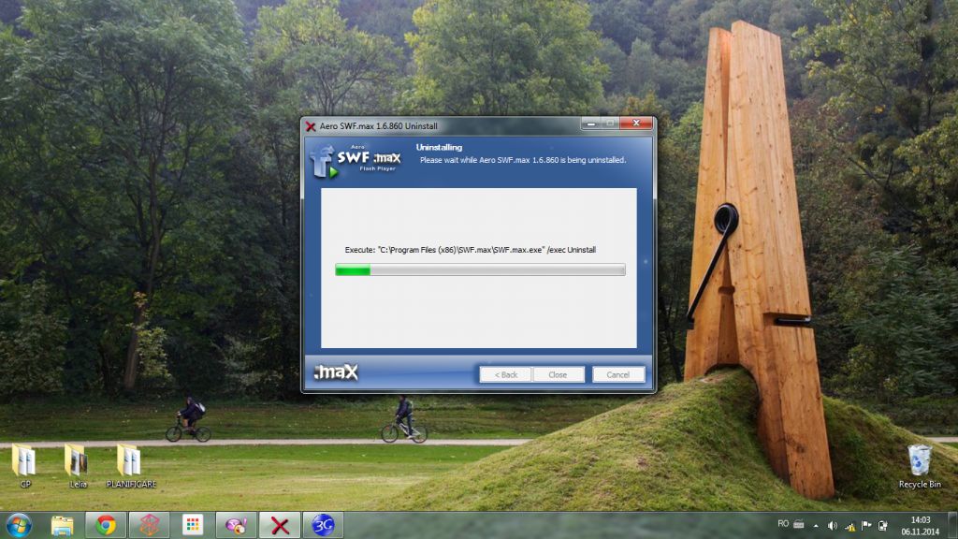Click the red X icon in uninstaller title bar
This screenshot has width=958, height=539.
(311, 126)
